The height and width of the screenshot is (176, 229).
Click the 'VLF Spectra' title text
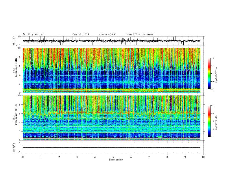[33, 35]
